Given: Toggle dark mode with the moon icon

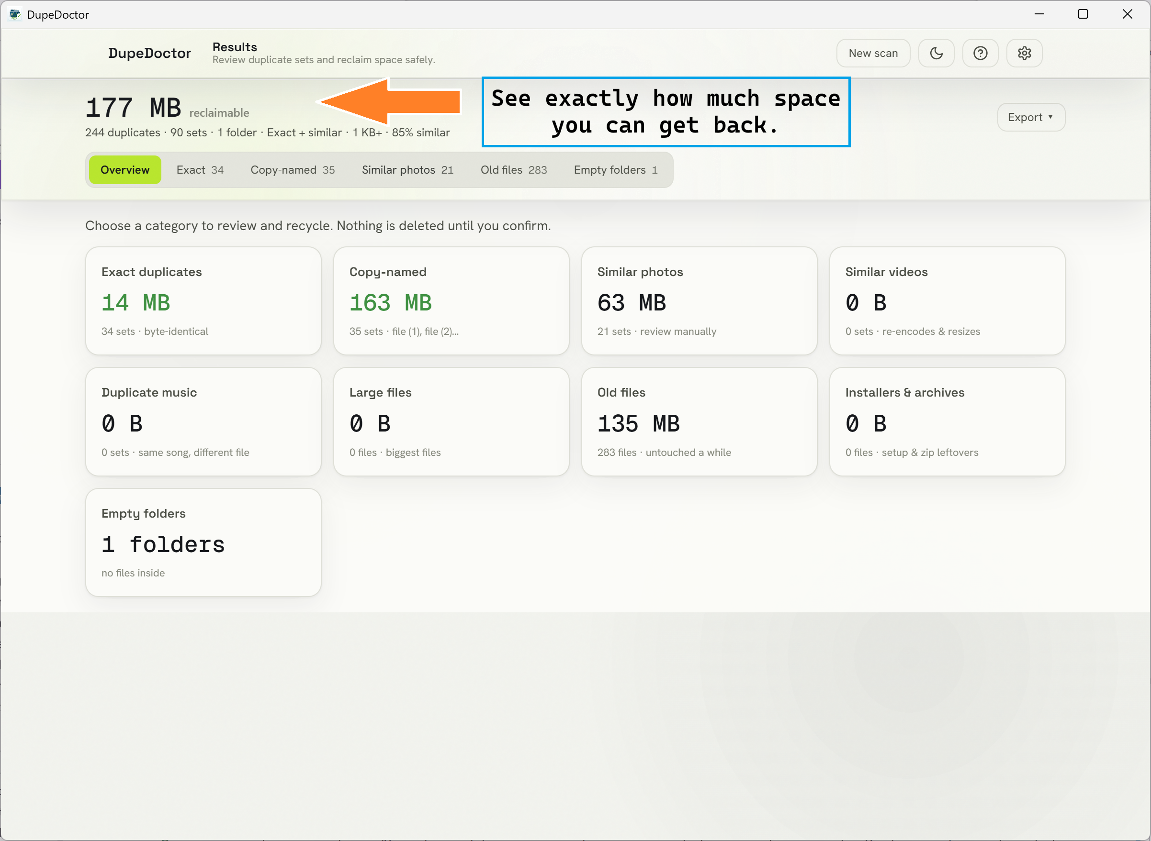Looking at the screenshot, I should pos(936,53).
